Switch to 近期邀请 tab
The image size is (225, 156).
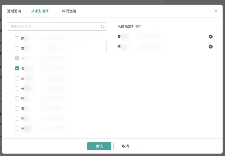[x=14, y=11]
